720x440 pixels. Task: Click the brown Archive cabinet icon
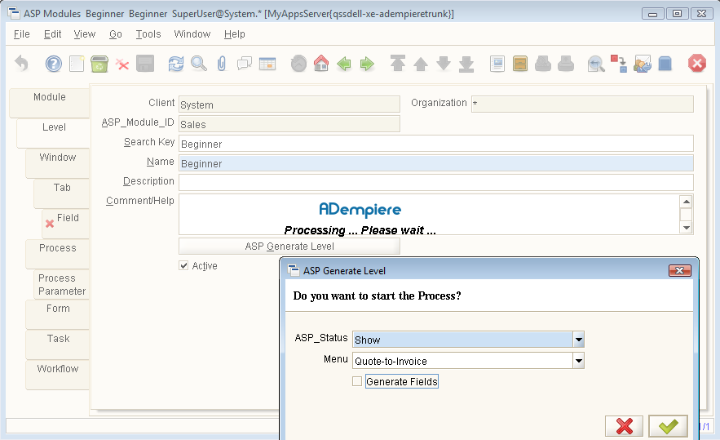[520, 64]
